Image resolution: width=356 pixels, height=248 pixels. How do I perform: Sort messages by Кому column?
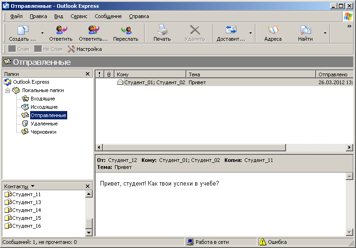point(150,74)
